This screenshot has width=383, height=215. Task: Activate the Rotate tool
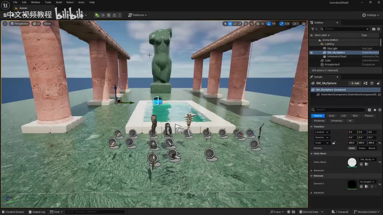pyautogui.click(x=235, y=24)
